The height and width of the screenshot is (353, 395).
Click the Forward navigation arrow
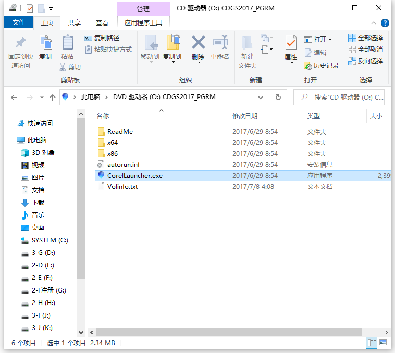click(30, 98)
